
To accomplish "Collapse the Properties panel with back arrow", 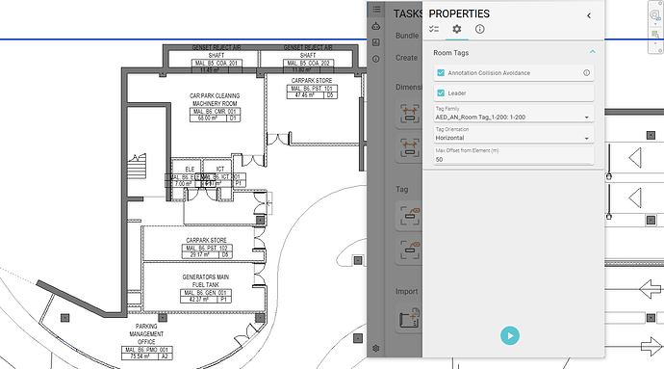I will coord(589,15).
